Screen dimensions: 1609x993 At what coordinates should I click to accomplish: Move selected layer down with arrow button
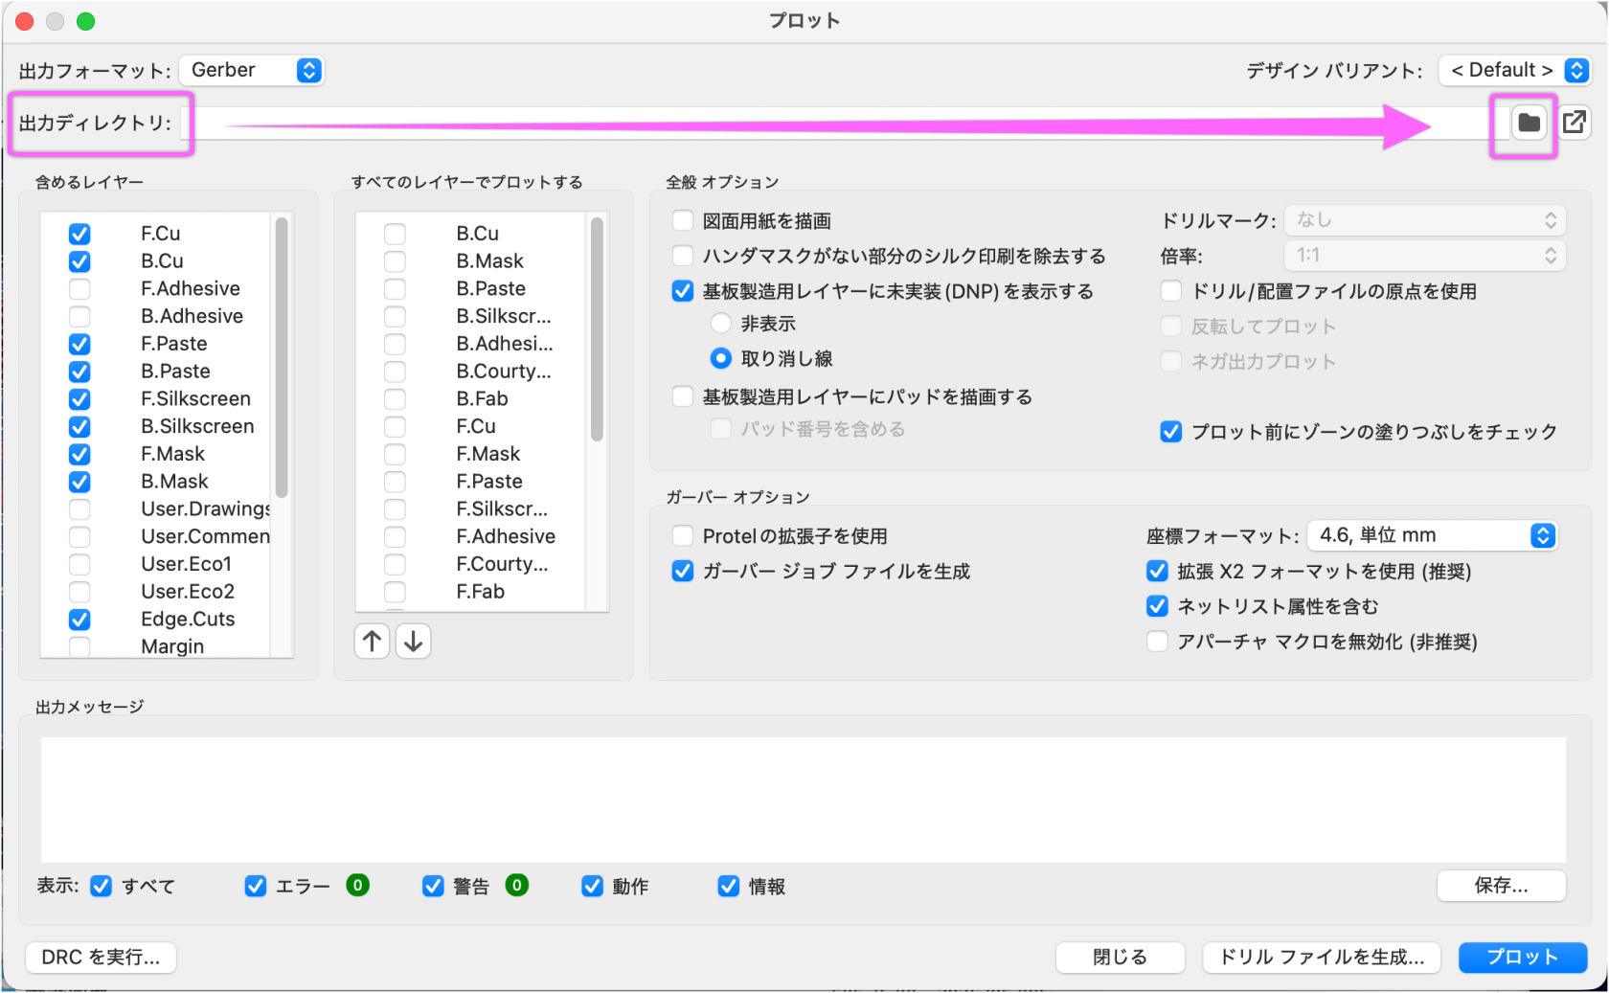click(x=414, y=641)
